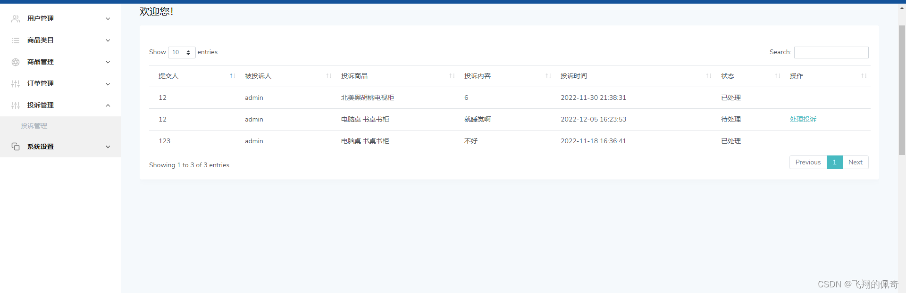Image resolution: width=906 pixels, height=293 pixels.
Task: Click the 订单管理 sliders icon
Action: pos(16,84)
